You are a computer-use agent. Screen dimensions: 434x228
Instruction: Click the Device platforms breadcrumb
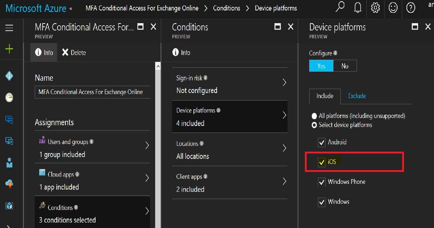click(276, 8)
